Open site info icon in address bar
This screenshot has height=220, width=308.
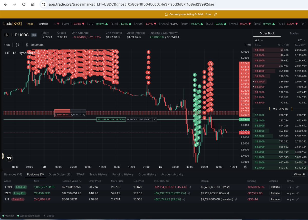44,4
